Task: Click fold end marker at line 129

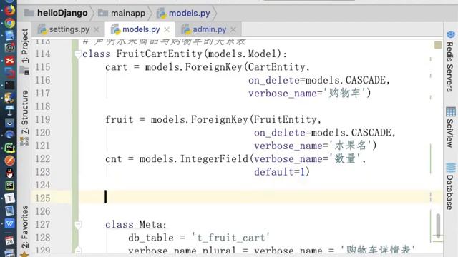Action: (x=78, y=250)
